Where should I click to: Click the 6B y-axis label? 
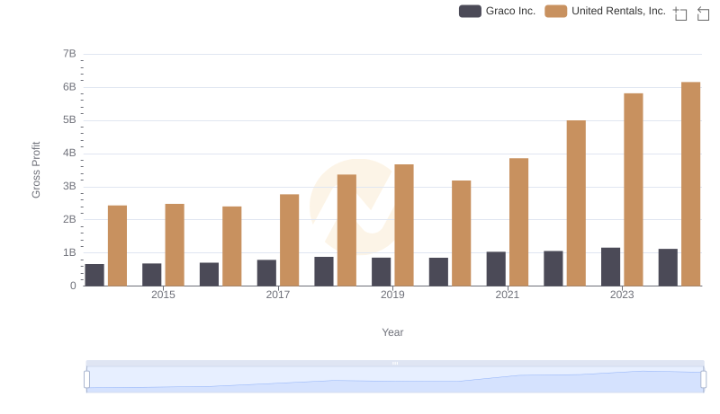pos(69,87)
